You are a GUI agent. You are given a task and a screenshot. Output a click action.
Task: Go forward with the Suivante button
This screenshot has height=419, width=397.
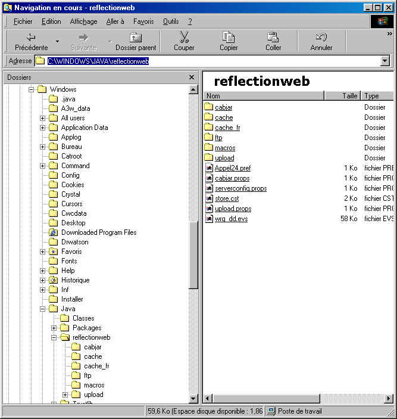point(83,42)
